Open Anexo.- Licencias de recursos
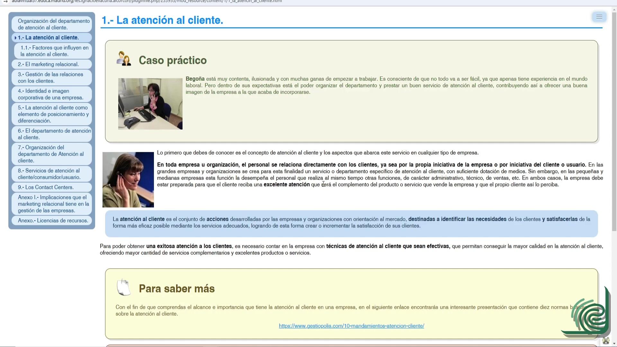This screenshot has width=617, height=347. (x=53, y=221)
